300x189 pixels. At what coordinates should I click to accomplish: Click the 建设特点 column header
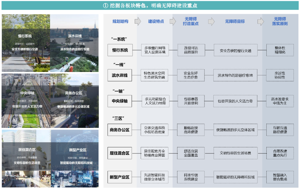tap(156, 21)
